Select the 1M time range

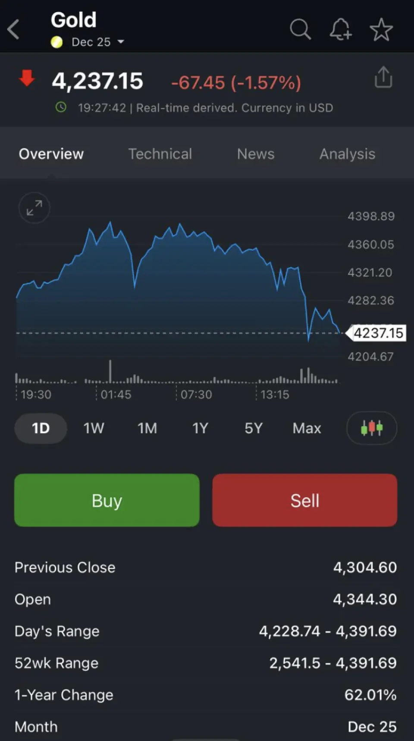[147, 428]
